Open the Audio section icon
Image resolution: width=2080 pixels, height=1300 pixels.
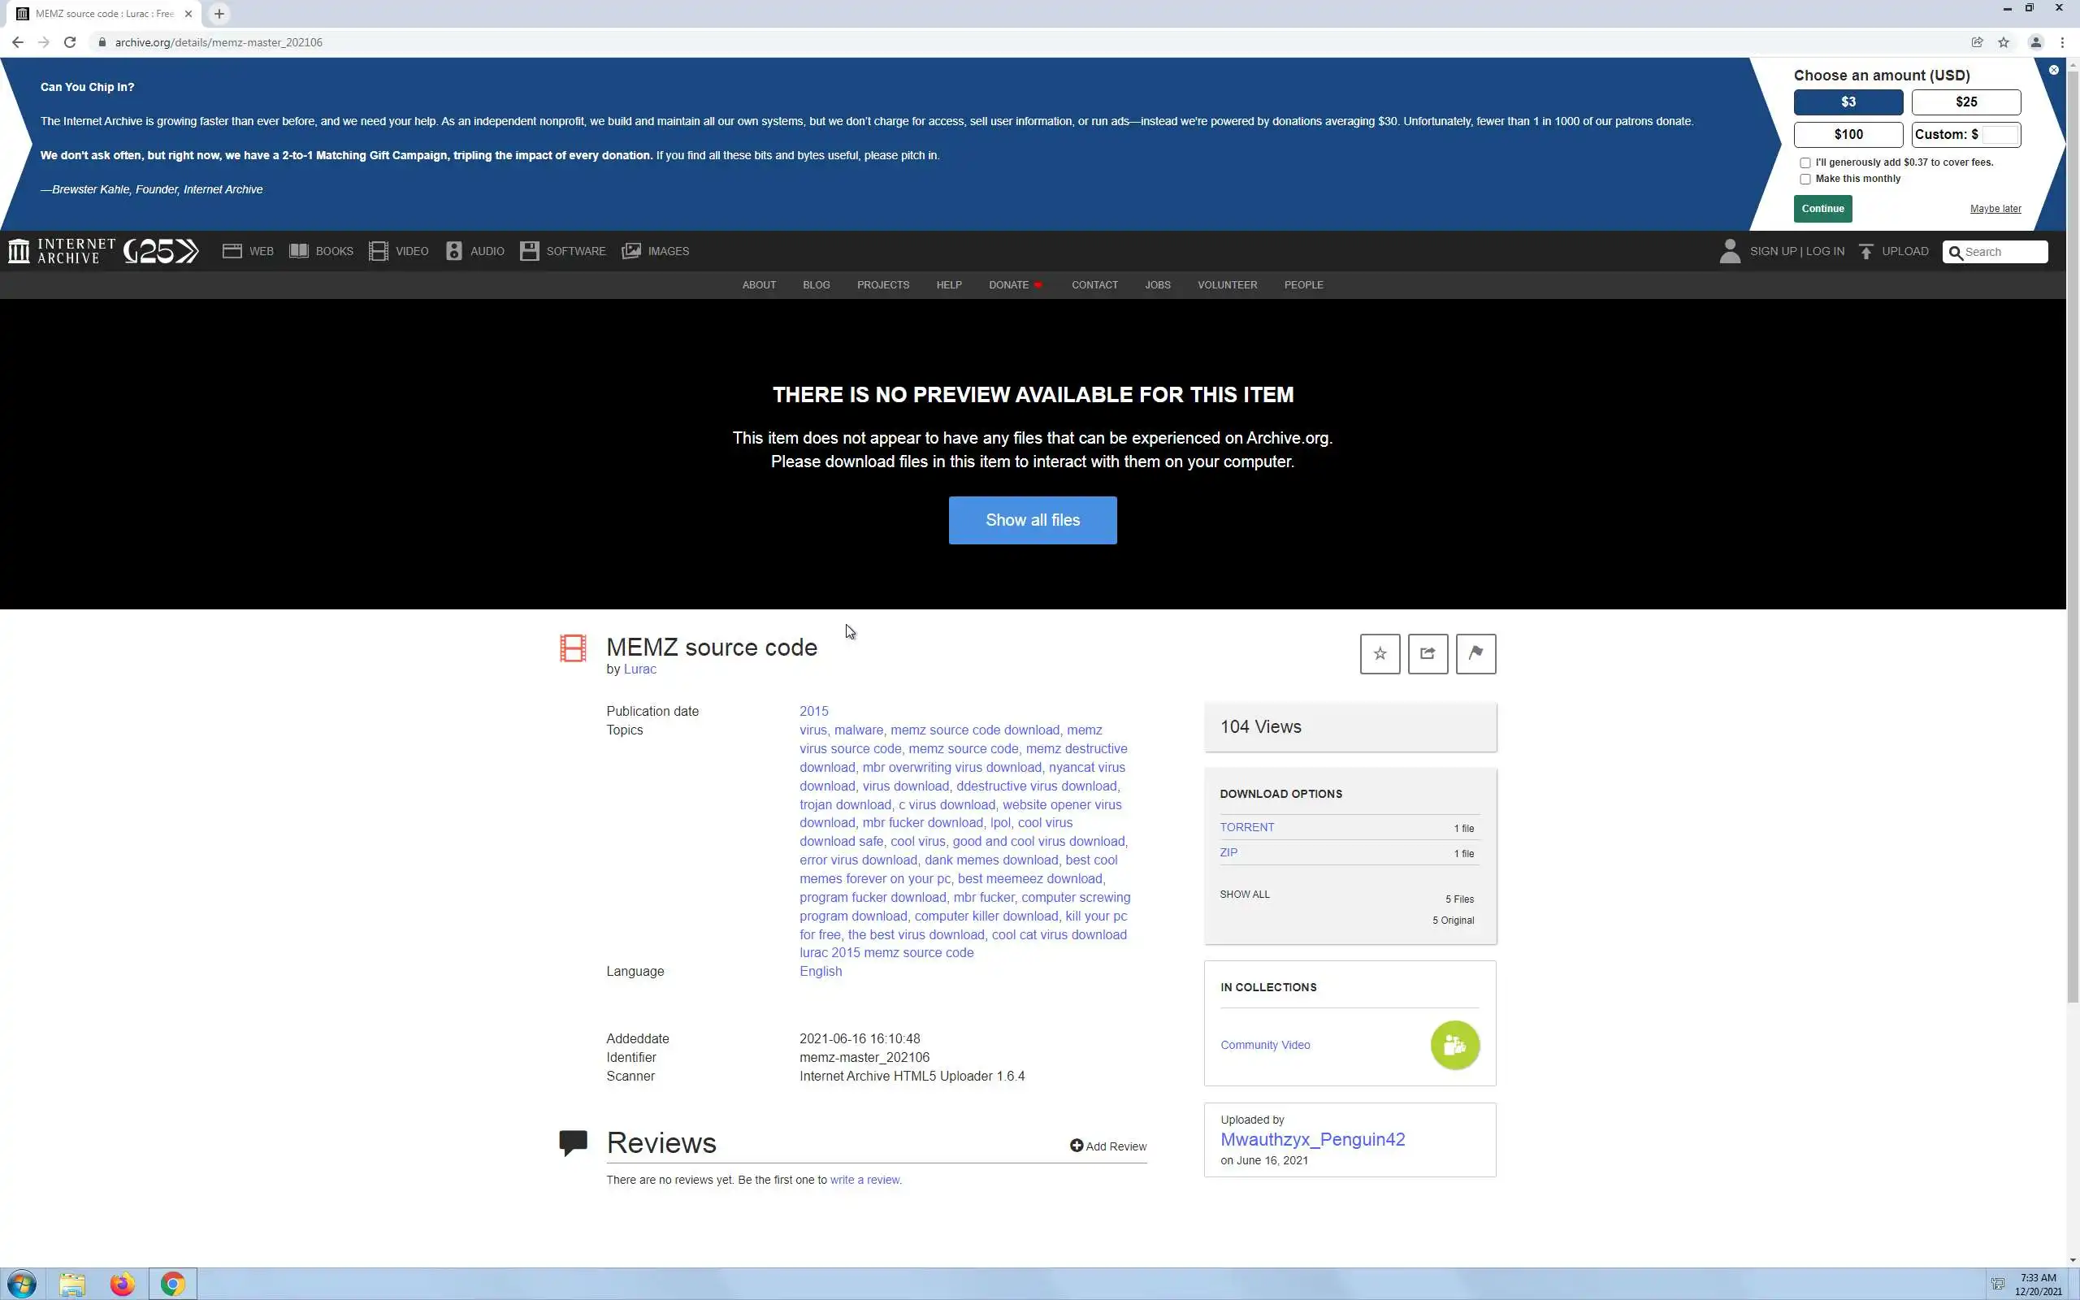454,251
